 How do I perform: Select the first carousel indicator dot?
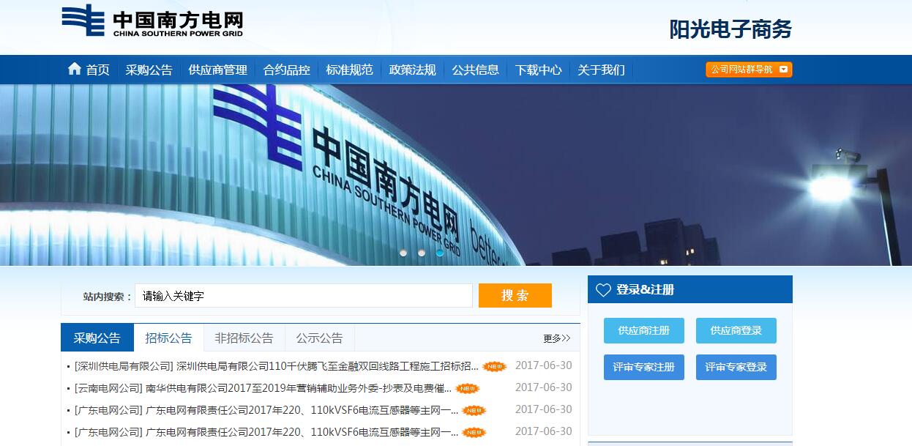tap(403, 253)
